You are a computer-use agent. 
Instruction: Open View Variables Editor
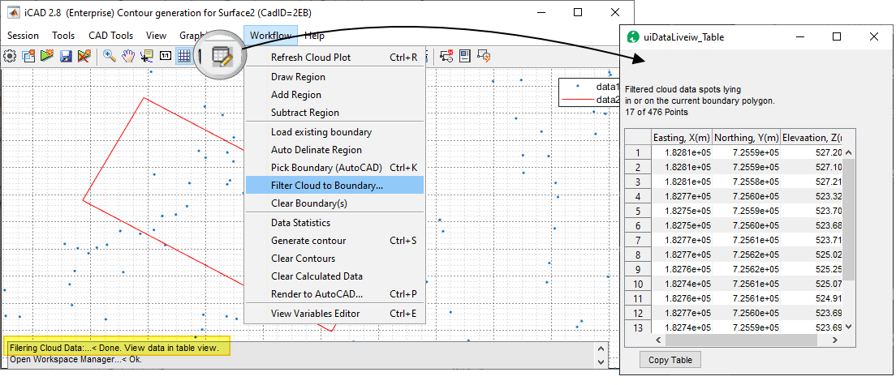click(x=335, y=313)
